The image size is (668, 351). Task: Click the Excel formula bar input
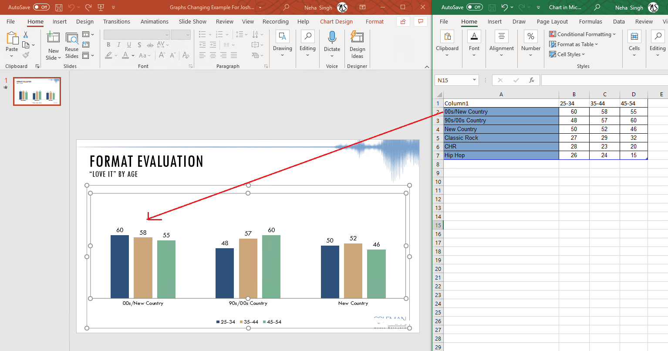pos(604,80)
